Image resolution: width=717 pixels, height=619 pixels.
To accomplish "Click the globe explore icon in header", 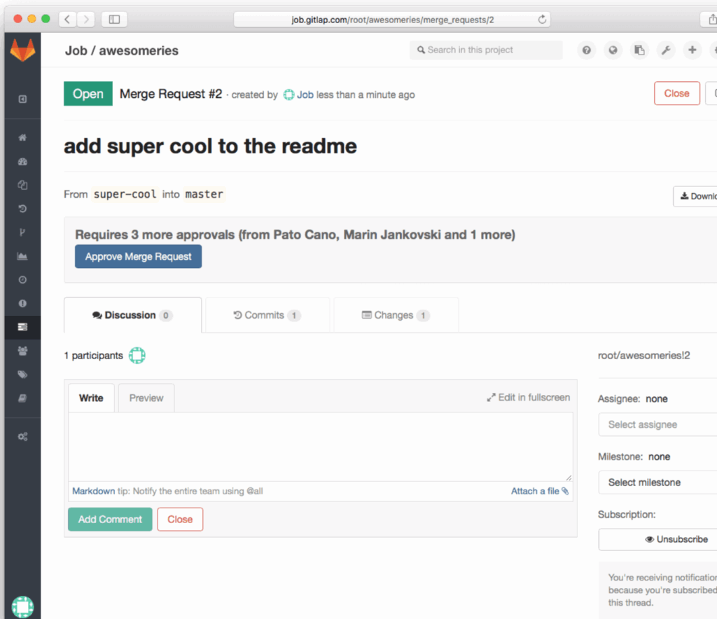I will 613,50.
